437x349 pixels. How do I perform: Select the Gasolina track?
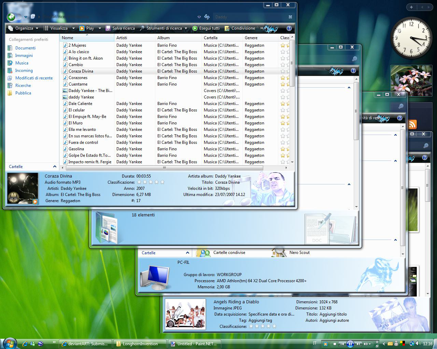tap(76, 149)
